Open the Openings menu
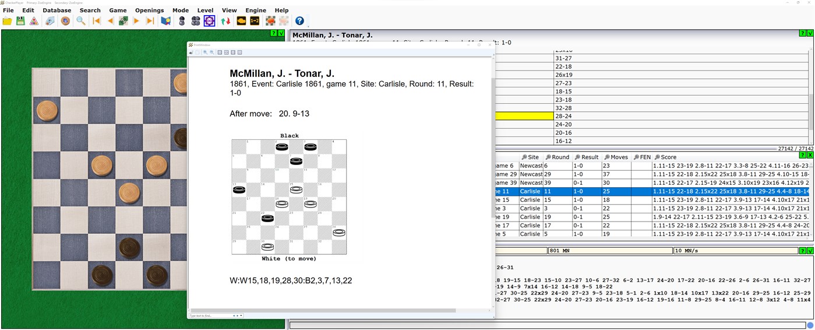This screenshot has height=330, width=815. coord(150,10)
